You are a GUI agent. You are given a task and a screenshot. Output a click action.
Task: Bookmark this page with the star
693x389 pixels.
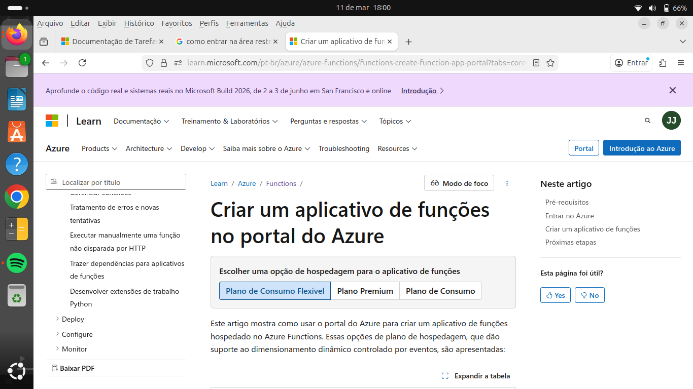[550, 63]
